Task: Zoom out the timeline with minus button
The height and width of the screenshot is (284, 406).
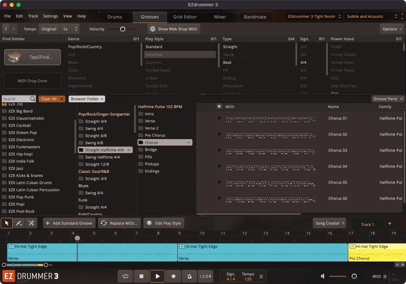Action: pyautogui.click(x=397, y=264)
